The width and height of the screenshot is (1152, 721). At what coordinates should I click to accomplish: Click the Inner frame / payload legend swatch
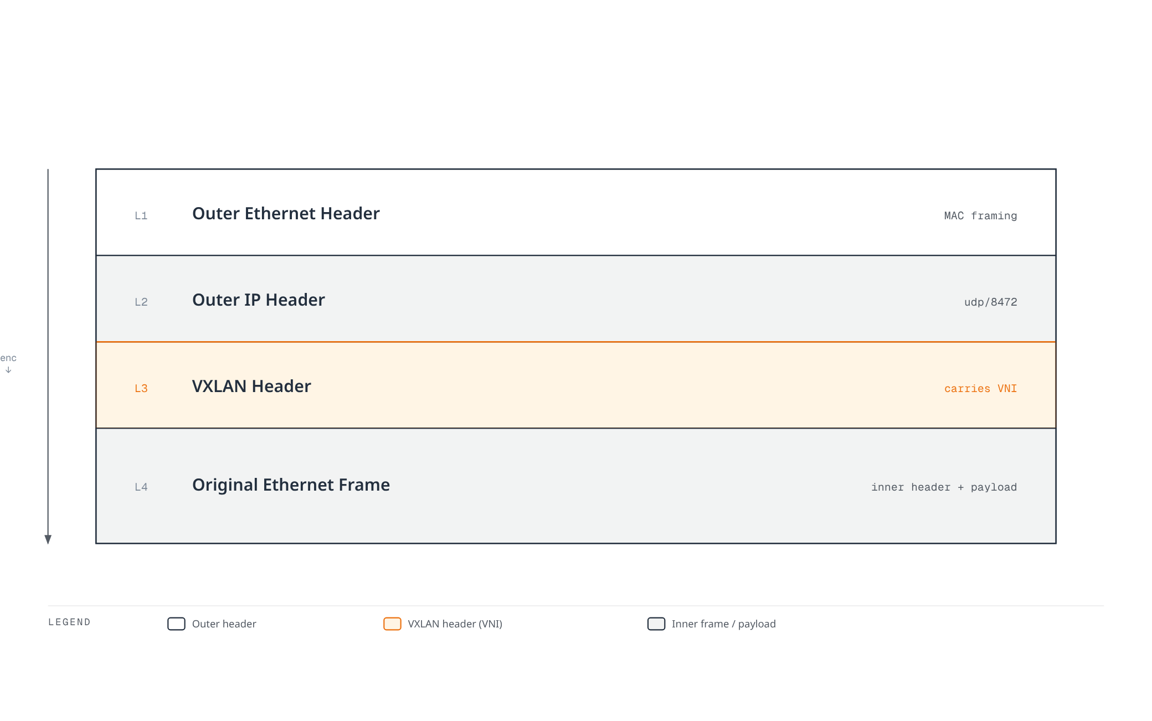click(x=656, y=624)
